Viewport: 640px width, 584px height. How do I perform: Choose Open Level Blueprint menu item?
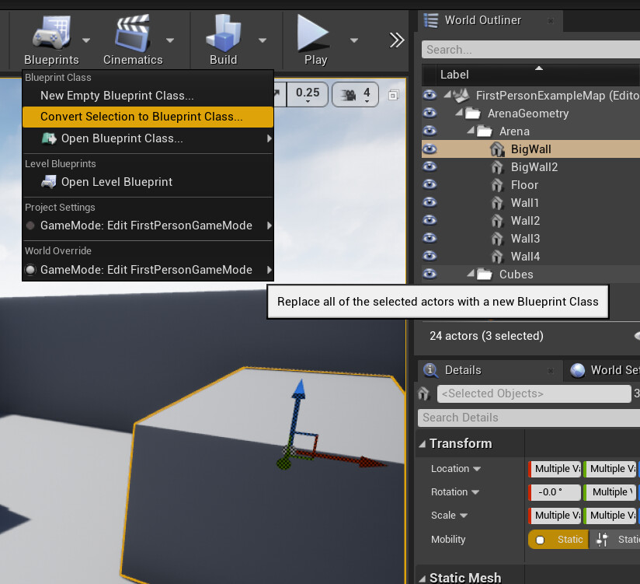pyautogui.click(x=117, y=182)
